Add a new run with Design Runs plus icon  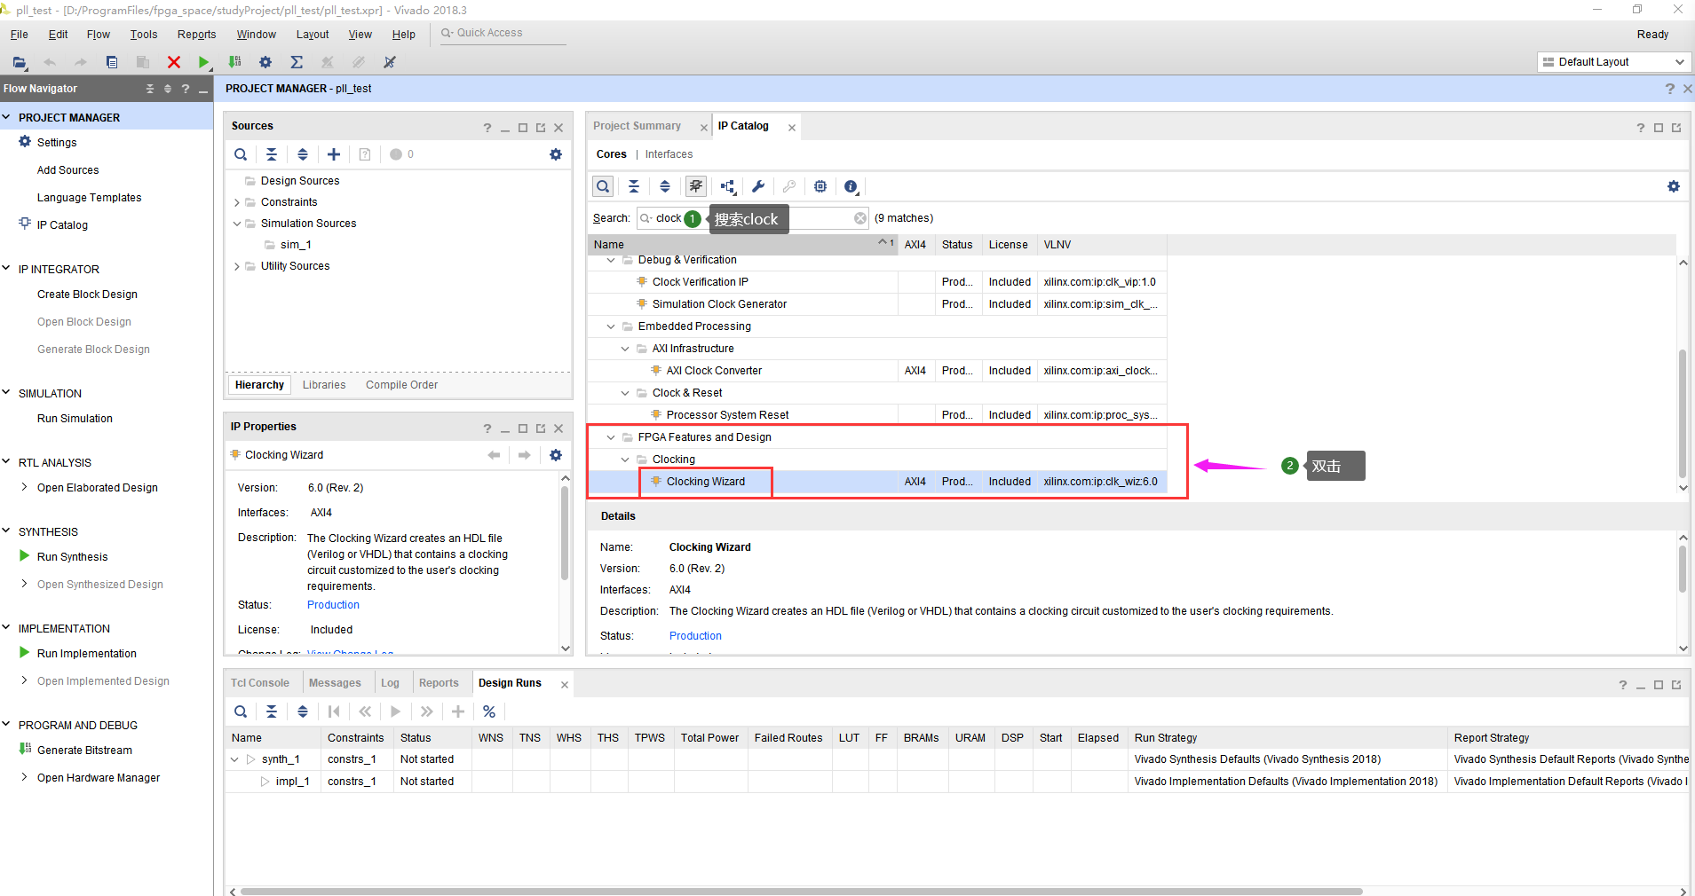click(458, 711)
